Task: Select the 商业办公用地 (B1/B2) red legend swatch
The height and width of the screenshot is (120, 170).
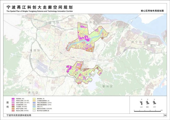Action: click(x=13, y=111)
